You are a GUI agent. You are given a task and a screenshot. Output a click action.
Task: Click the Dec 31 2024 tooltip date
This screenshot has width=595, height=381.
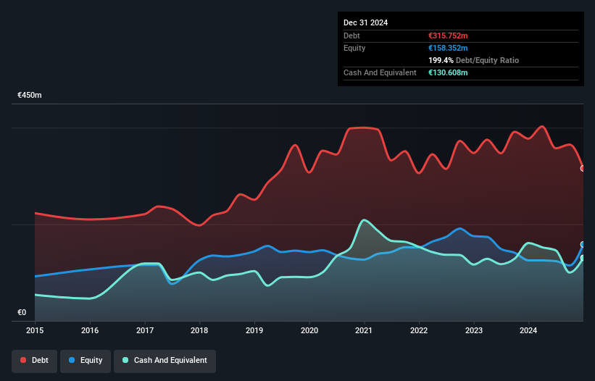(x=365, y=22)
